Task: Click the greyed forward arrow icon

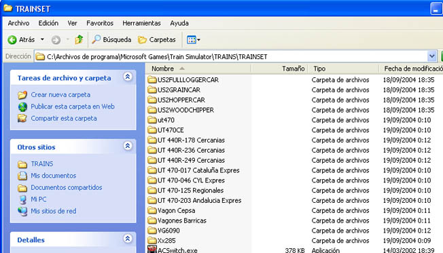Action: (x=56, y=40)
